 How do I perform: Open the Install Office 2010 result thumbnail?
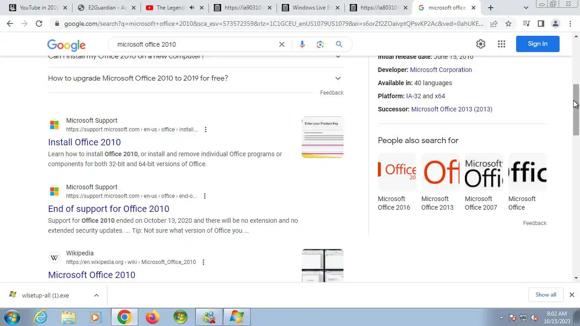[323, 137]
